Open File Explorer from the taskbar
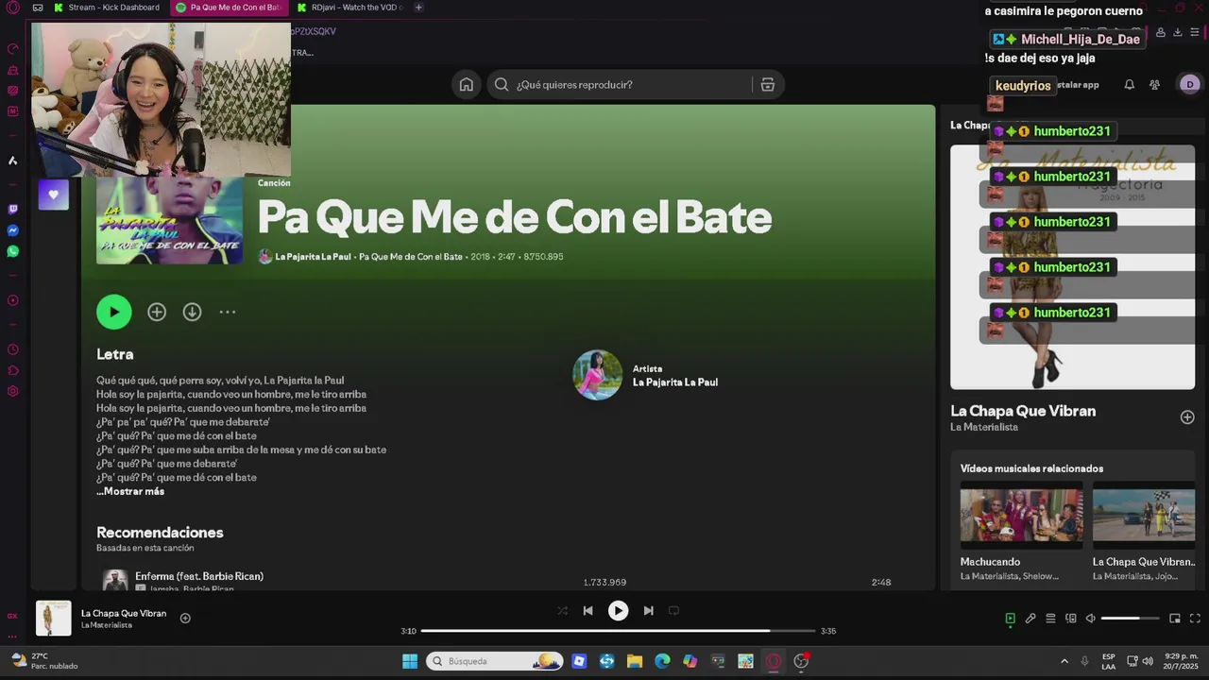 [x=635, y=661]
